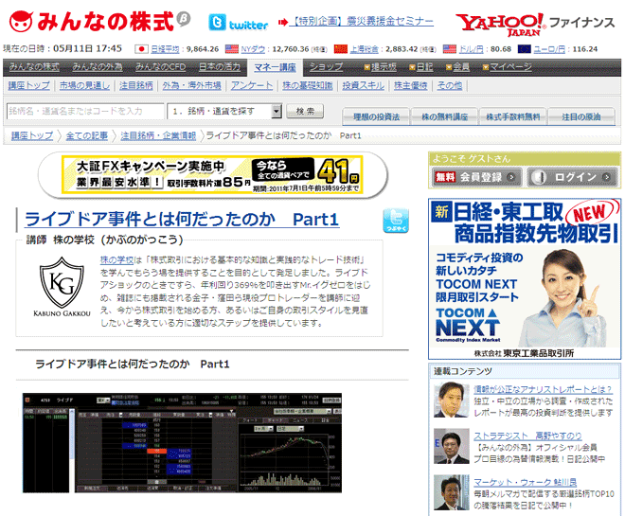Click the 株の学校 link in instructor description
The image size is (625, 516).
pyautogui.click(x=116, y=258)
